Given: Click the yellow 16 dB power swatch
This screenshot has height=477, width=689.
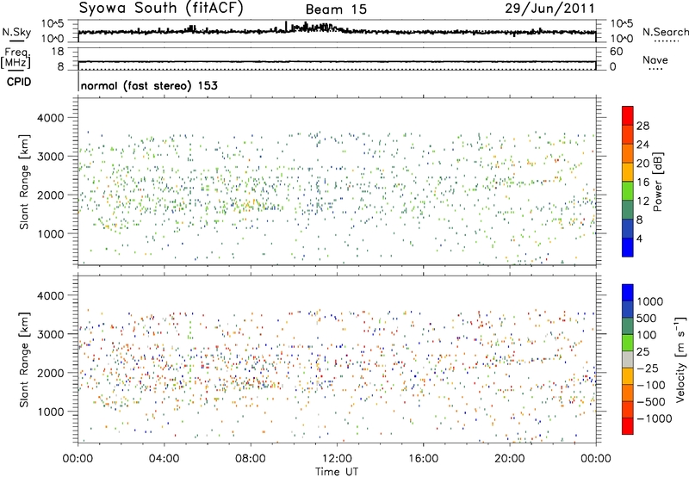Looking at the screenshot, I should tap(628, 171).
